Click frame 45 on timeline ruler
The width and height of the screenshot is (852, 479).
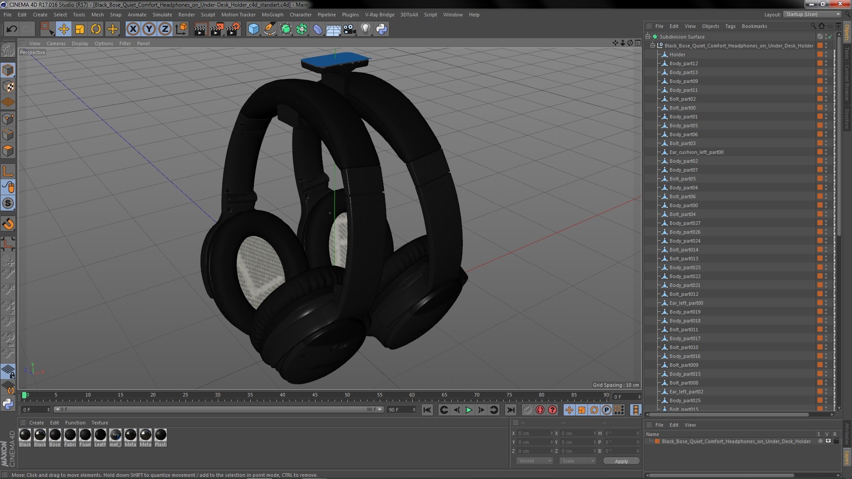click(x=315, y=395)
